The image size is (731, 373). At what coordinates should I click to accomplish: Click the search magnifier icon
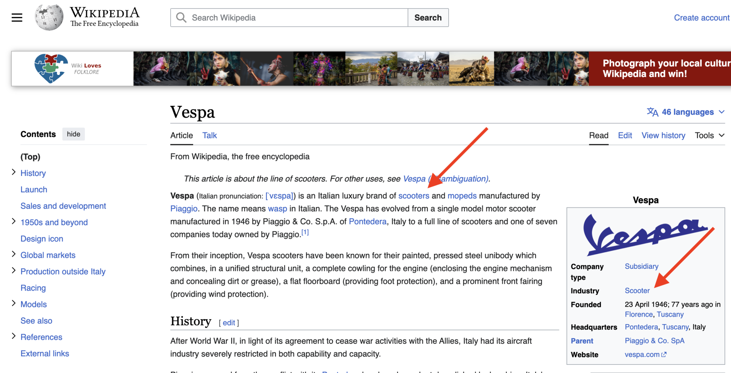coord(181,17)
